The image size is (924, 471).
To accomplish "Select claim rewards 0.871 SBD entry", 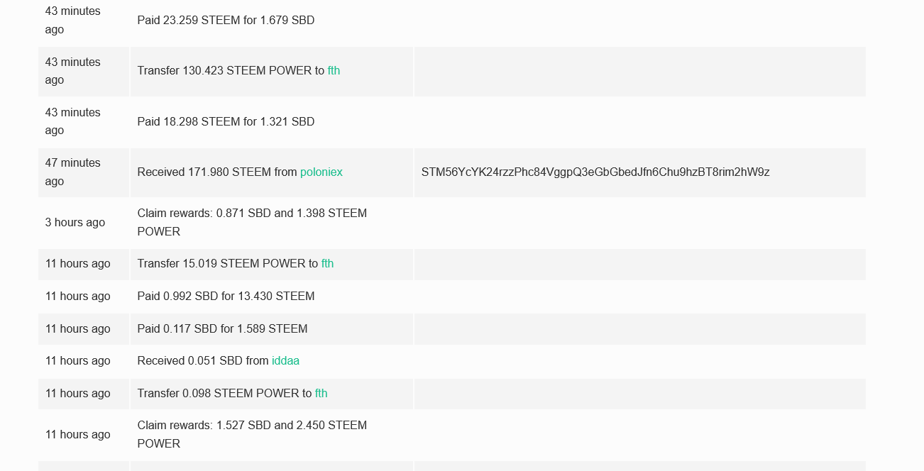I will pyautogui.click(x=252, y=223).
